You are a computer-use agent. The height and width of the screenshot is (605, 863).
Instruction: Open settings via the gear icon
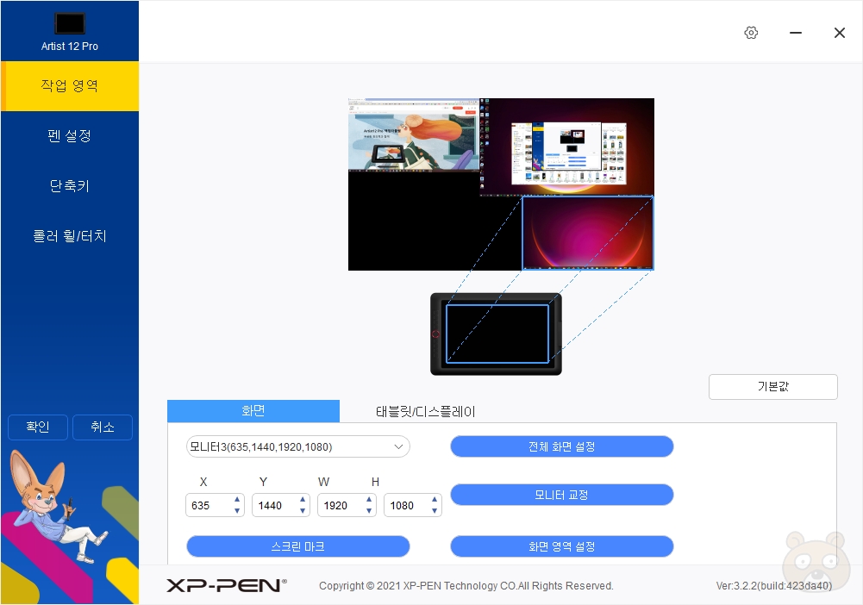pyautogui.click(x=751, y=33)
